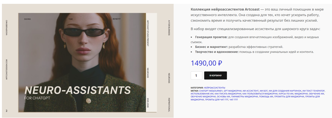Click the product quantity input field
This screenshot has height=118, width=332.
(196, 76)
